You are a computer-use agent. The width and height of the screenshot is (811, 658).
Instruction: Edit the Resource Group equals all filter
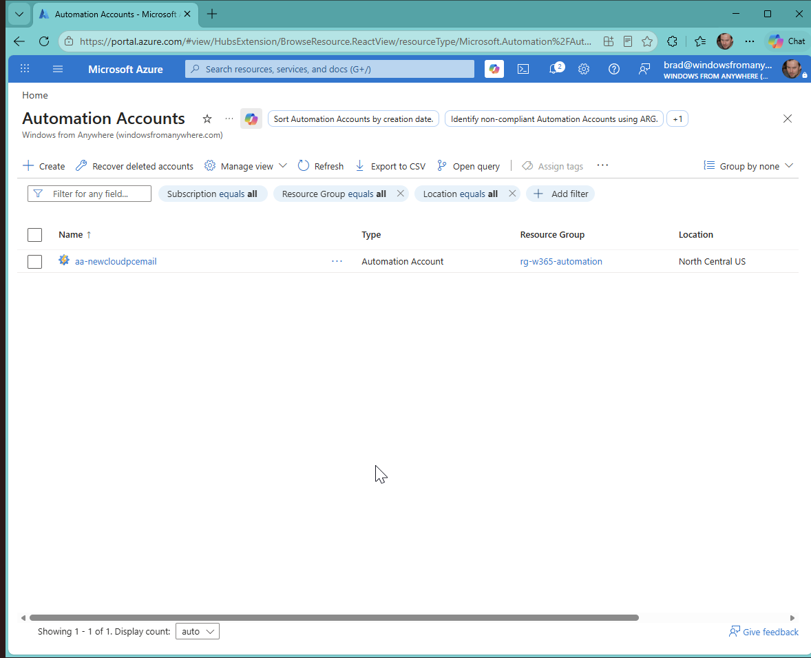334,194
